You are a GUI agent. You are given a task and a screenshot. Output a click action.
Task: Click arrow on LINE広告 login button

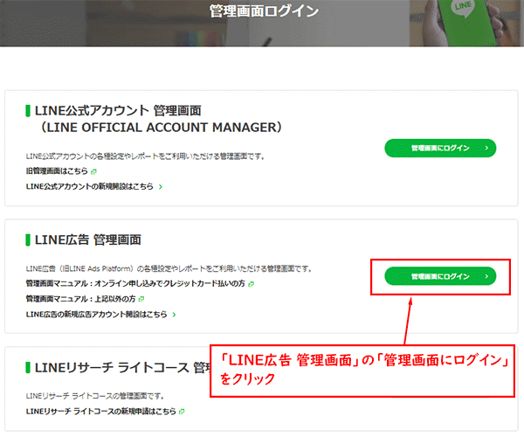(486, 276)
